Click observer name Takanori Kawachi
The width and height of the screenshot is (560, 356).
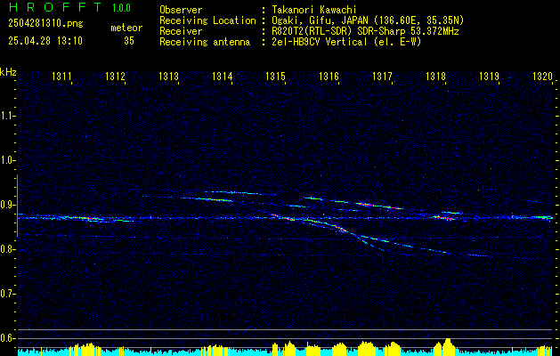point(314,10)
